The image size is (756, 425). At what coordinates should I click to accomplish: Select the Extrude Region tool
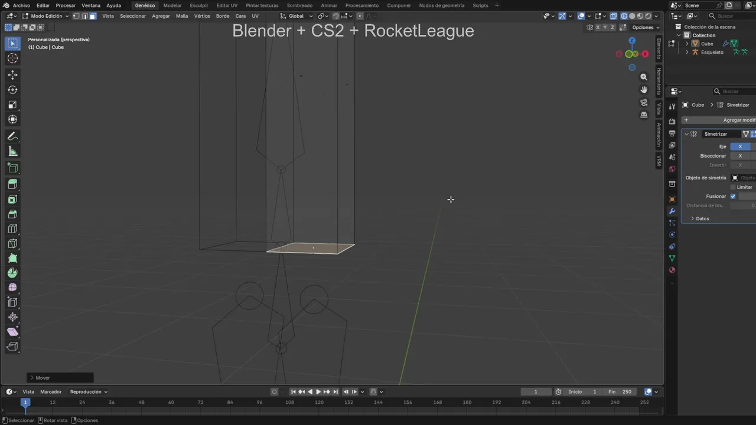12,184
